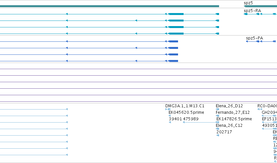
Task: Open the Elena_26_C12 EST label
Action: pos(229,126)
